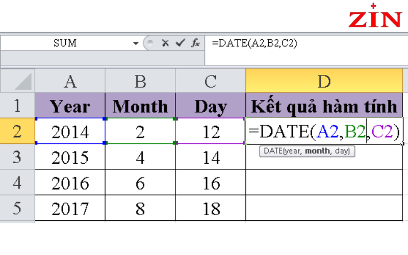Cancel formula entry with the X icon
Viewport: 408px width, 255px height.
pos(165,43)
